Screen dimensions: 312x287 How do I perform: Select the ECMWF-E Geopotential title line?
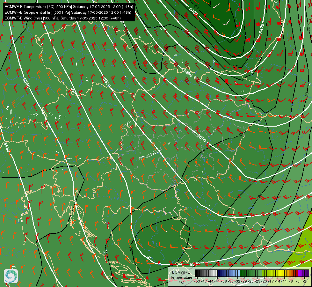click(x=68, y=12)
